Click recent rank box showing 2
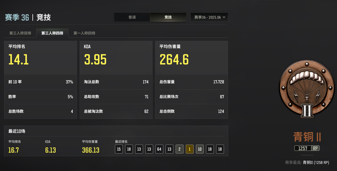Viewport: 337px width, 171px height. 179,149
